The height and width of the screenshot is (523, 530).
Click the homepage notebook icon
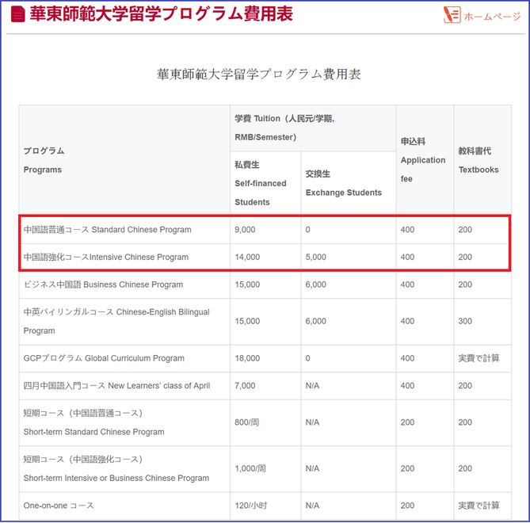click(x=452, y=15)
